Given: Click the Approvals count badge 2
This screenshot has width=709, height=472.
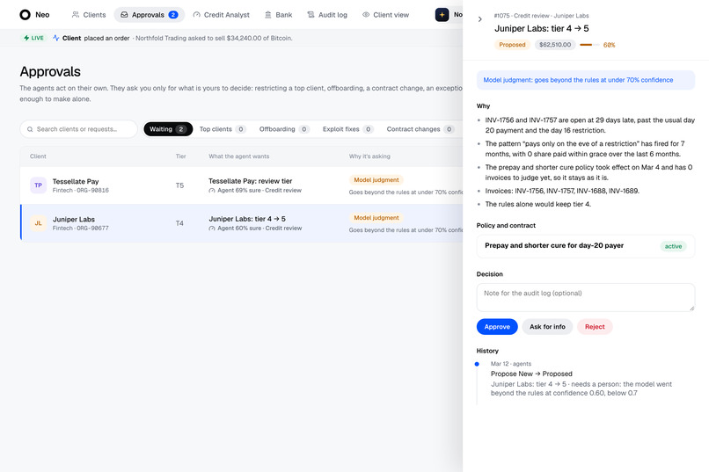Looking at the screenshot, I should click(x=173, y=15).
